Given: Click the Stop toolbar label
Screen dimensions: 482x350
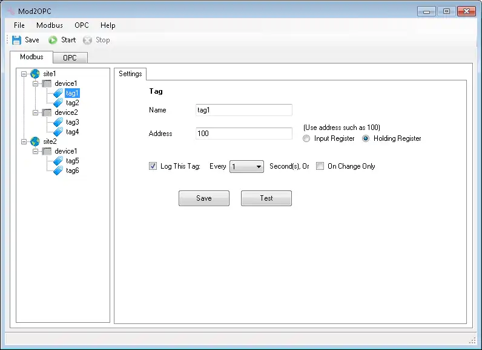Looking at the screenshot, I should 103,40.
